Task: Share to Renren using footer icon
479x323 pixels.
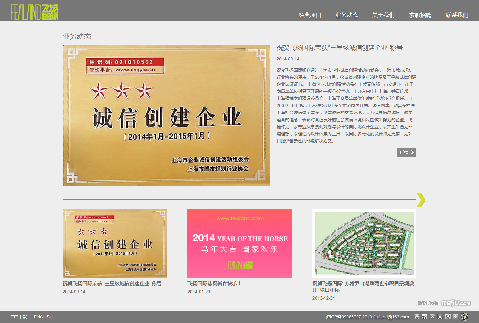Action: click(440, 317)
